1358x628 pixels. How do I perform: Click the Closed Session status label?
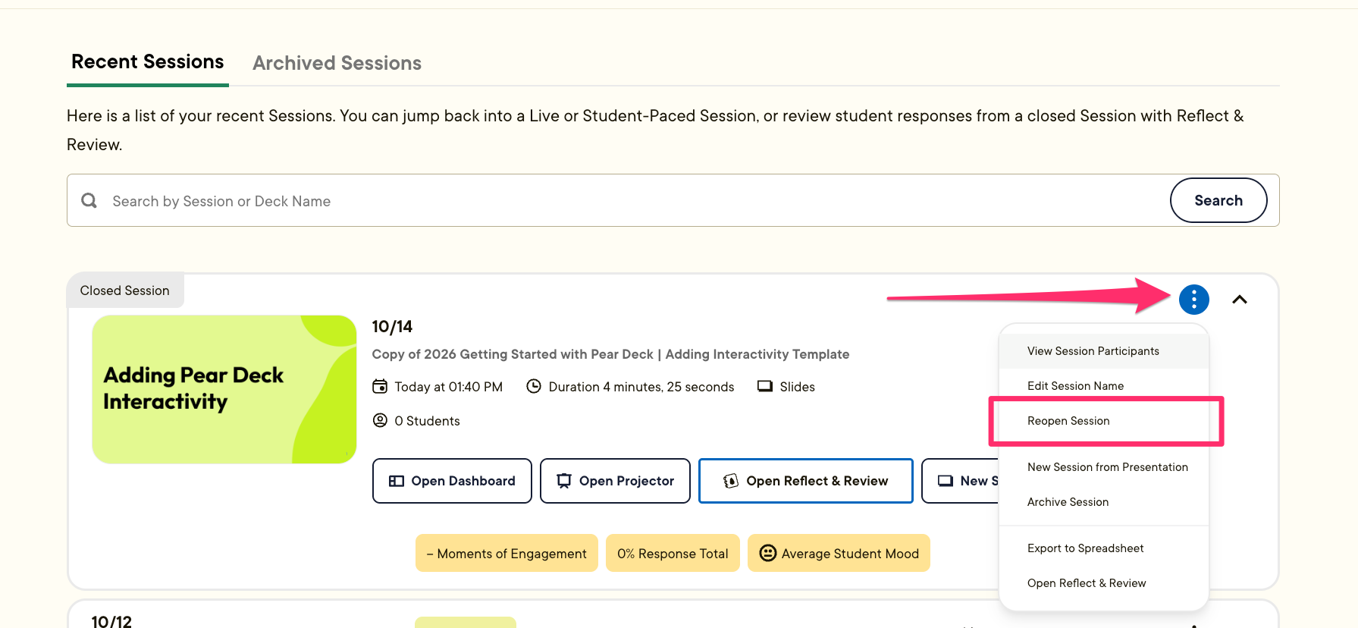125,290
